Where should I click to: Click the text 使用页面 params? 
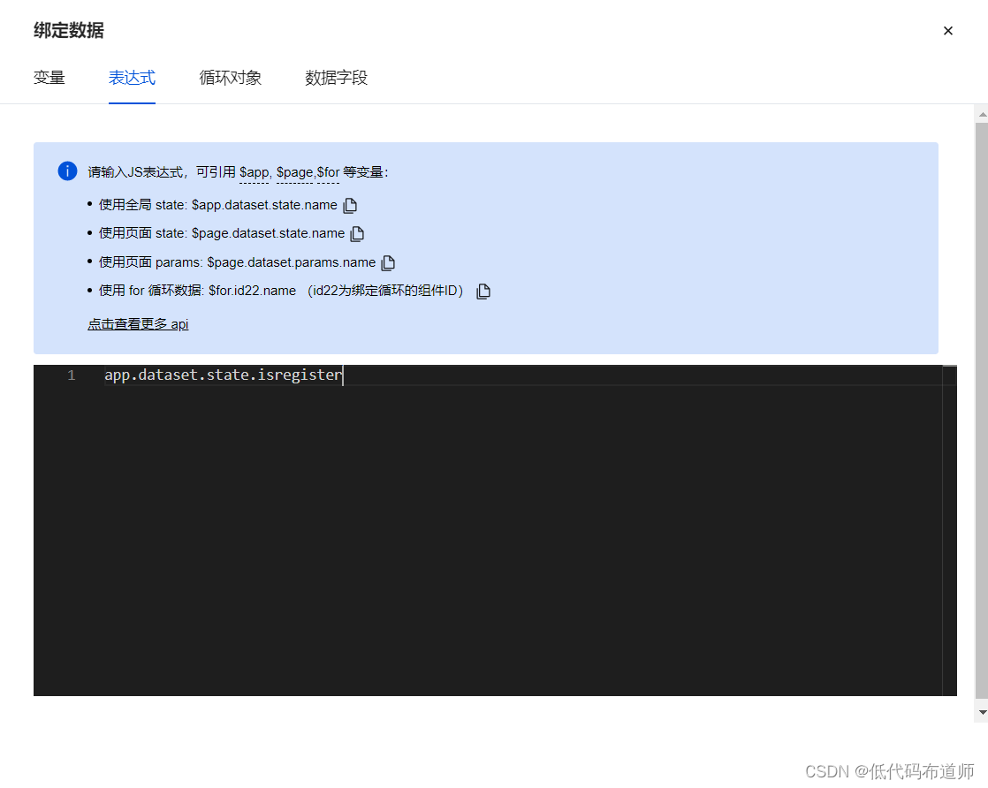click(x=150, y=262)
